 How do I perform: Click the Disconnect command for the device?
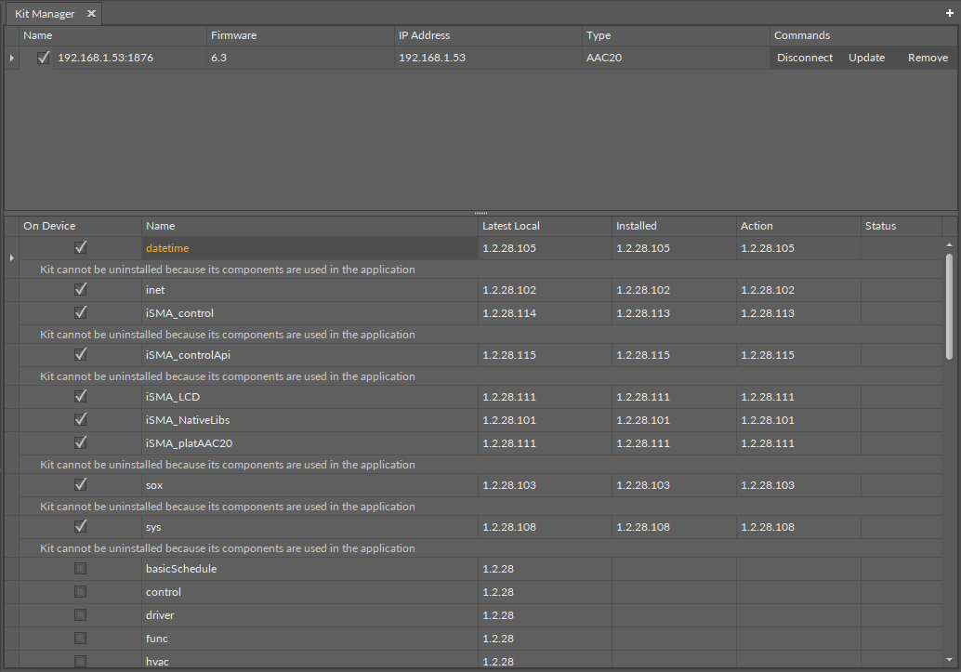(x=805, y=57)
